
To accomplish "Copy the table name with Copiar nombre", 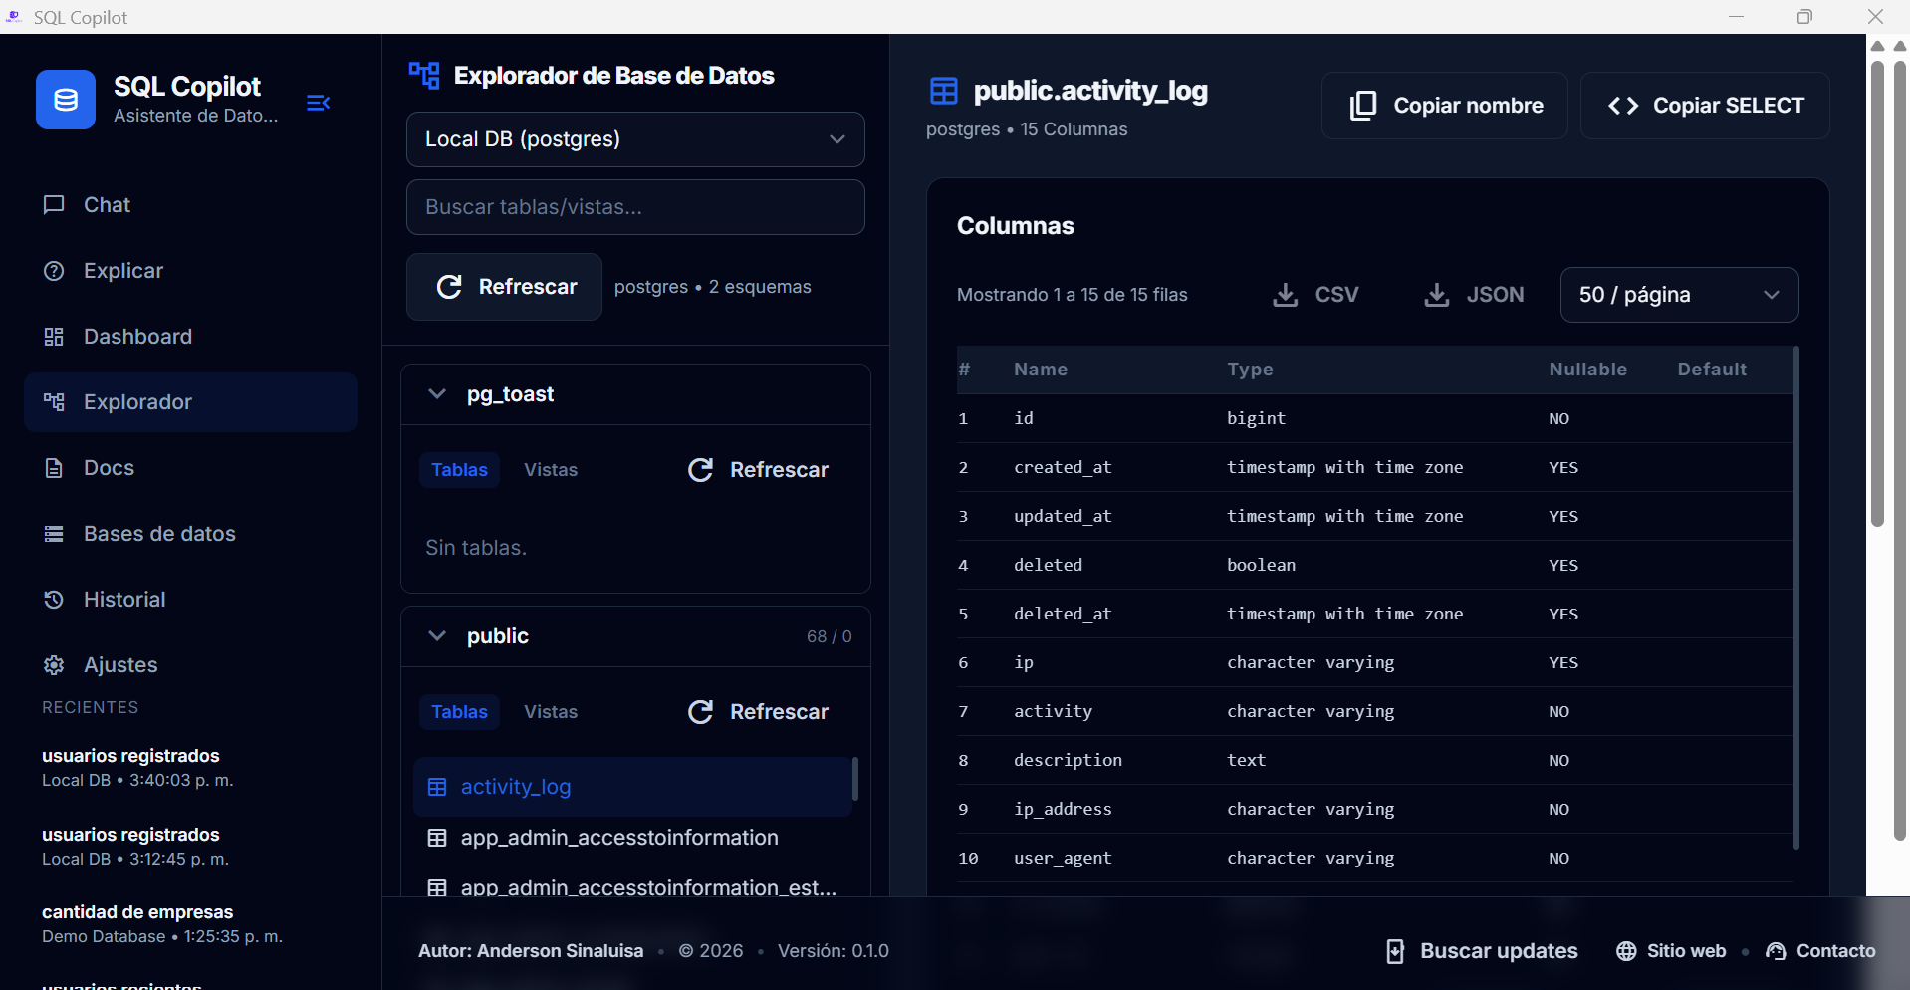I will (1444, 105).
